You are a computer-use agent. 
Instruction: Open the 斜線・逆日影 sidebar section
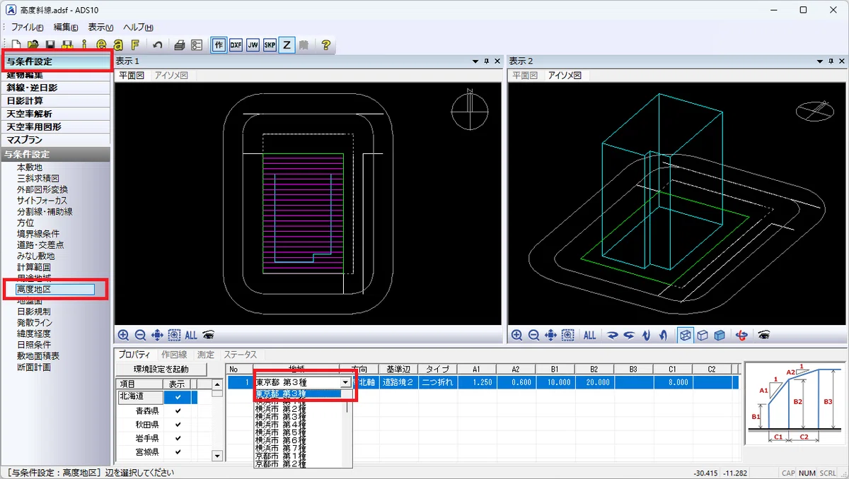click(x=56, y=88)
